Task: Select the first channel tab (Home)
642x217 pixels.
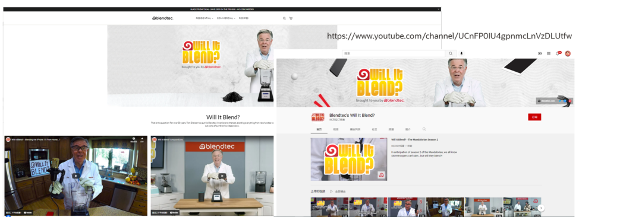Action: click(319, 129)
